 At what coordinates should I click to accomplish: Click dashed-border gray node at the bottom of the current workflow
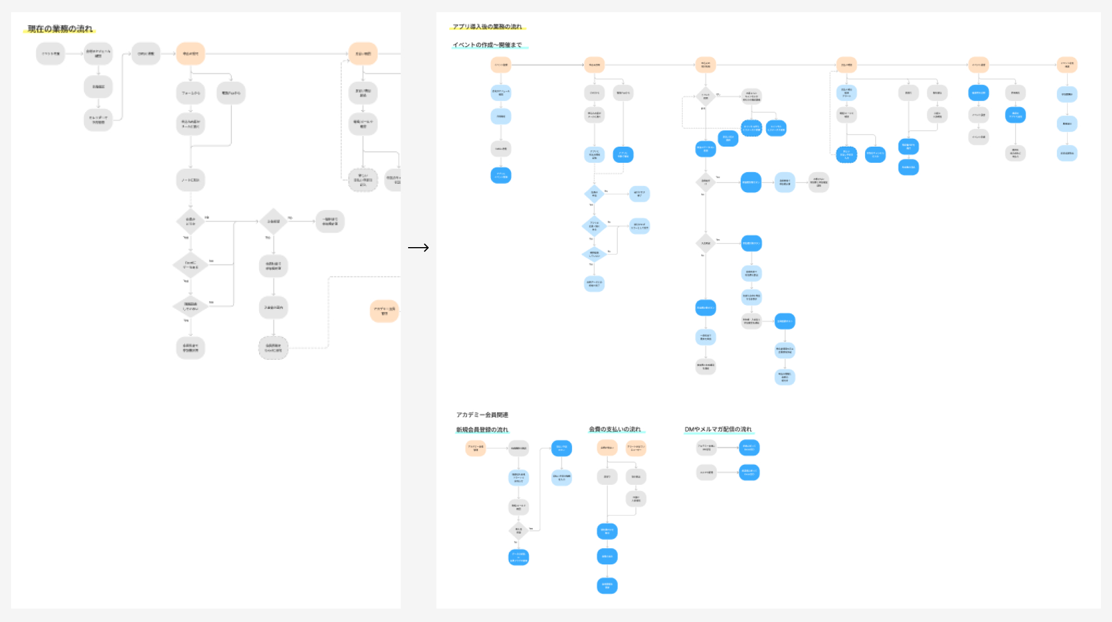tap(273, 348)
